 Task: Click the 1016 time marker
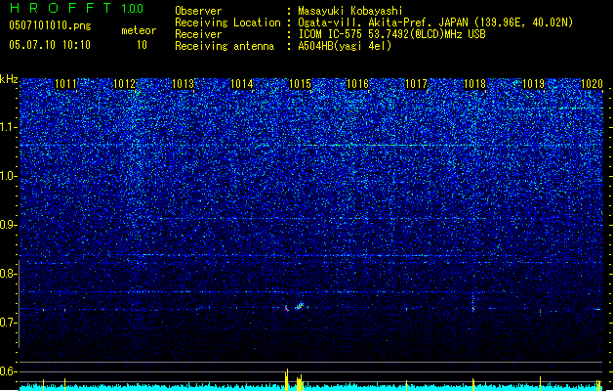pyautogui.click(x=358, y=84)
